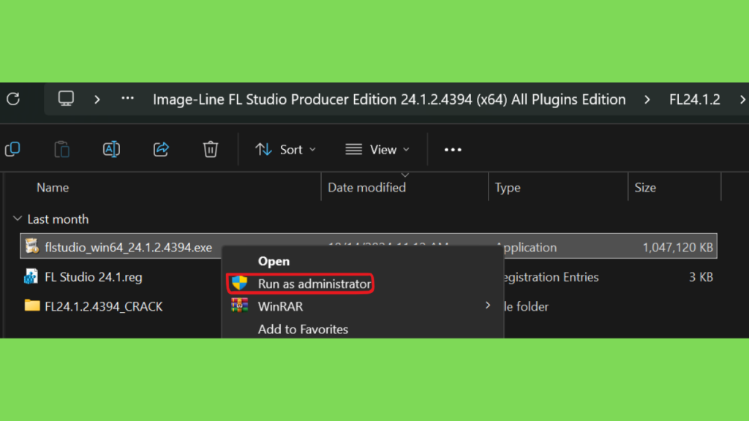Click the 3 KB size cell

click(701, 277)
